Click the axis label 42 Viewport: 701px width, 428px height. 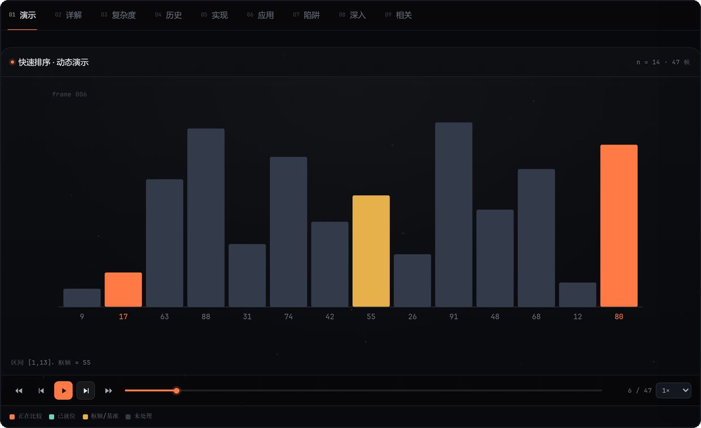[330, 317]
